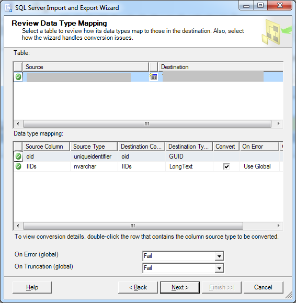Select the 'uniqueidentifier' source type cell
This screenshot has height=303, width=296.
[x=94, y=156]
